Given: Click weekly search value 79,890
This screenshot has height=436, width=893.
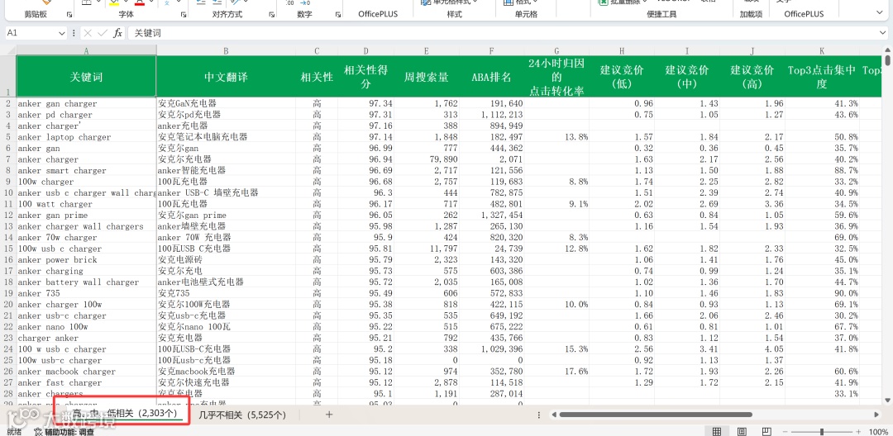Looking at the screenshot, I should [426, 159].
